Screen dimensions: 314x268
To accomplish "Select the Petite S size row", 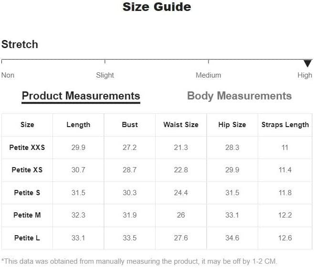I will point(27,193).
